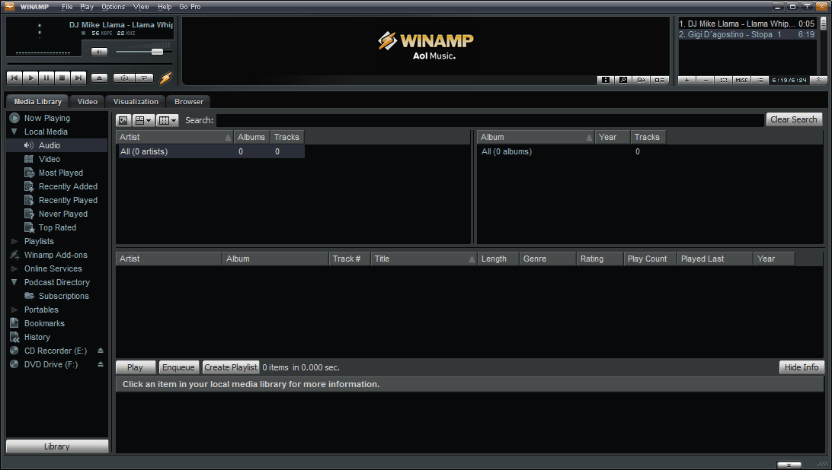832x470 pixels.
Task: Stop playback with the square Stop button
Action: pyautogui.click(x=62, y=78)
